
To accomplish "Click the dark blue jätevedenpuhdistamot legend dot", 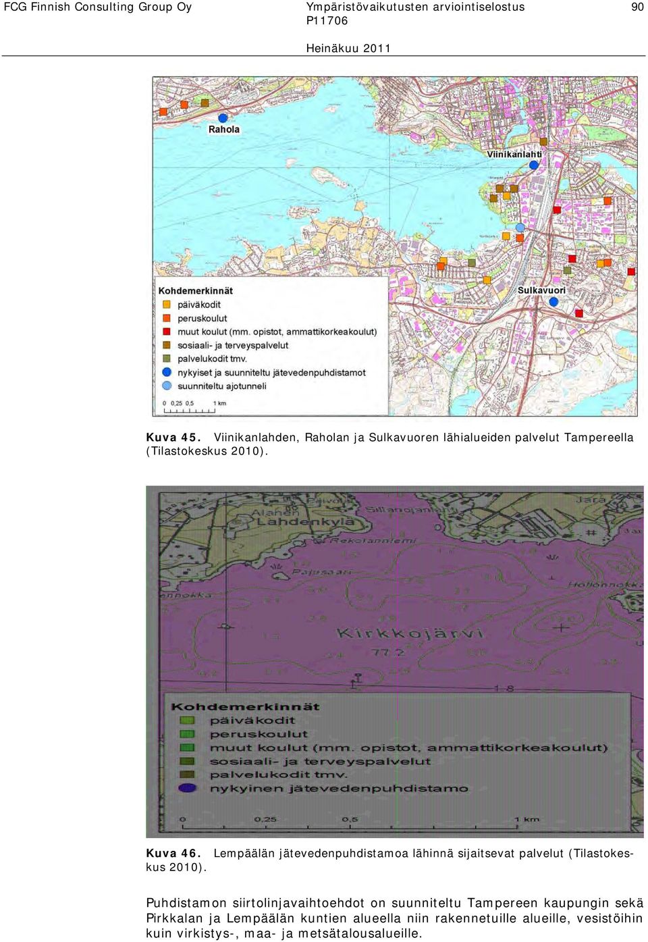I will (167, 372).
